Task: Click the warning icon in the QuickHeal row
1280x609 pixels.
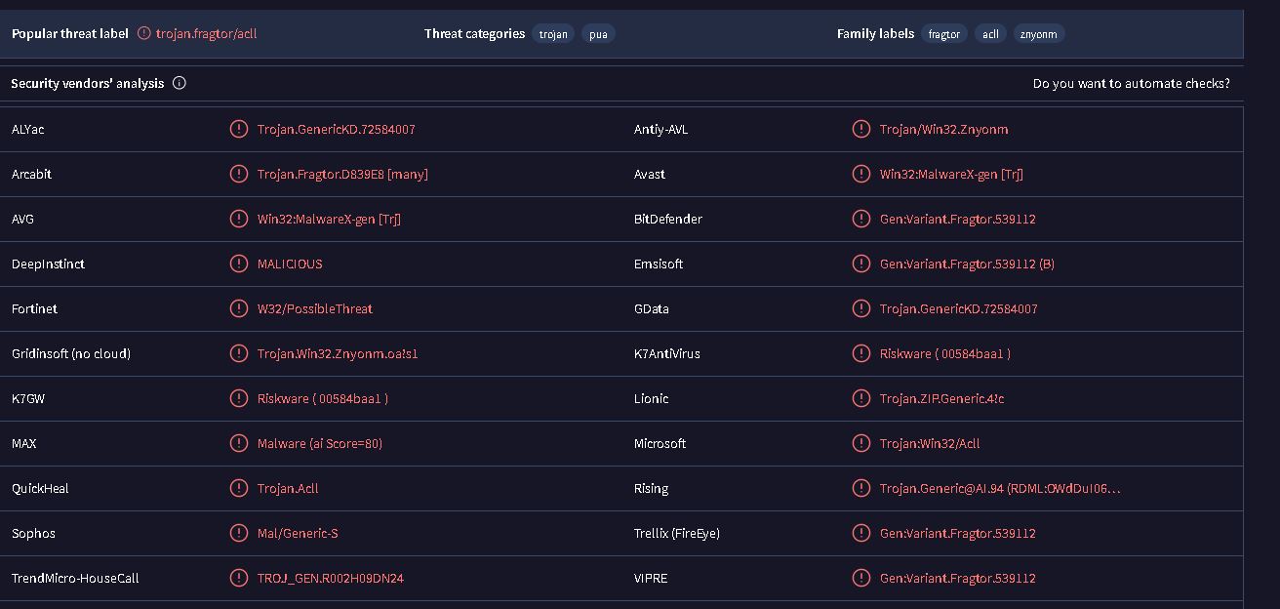Action: point(239,488)
